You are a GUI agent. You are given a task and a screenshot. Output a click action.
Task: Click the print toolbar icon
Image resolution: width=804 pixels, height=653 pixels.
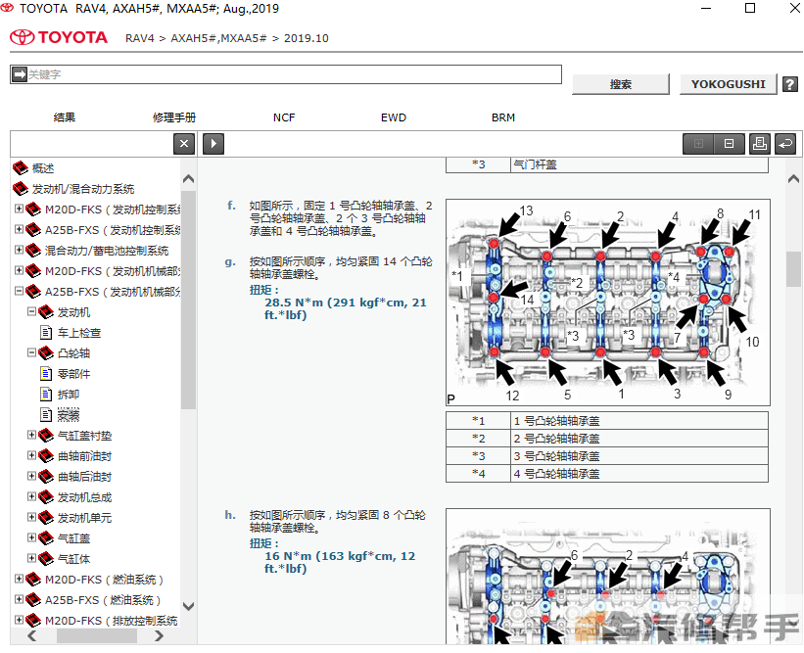point(759,144)
